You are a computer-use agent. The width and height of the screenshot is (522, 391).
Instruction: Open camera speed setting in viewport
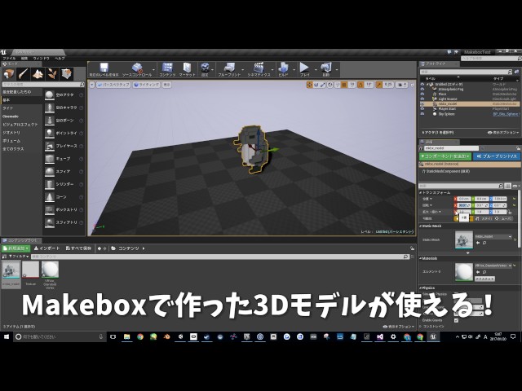pyautogui.click(x=402, y=85)
